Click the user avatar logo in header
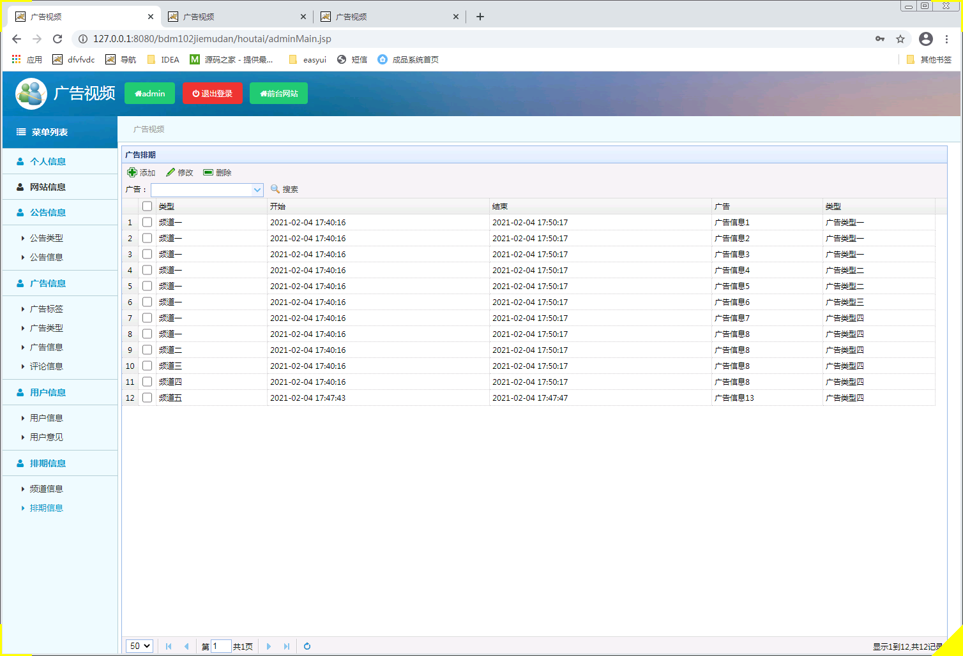The image size is (963, 656). 31,94
